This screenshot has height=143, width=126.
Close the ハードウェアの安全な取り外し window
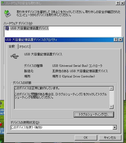122,3
